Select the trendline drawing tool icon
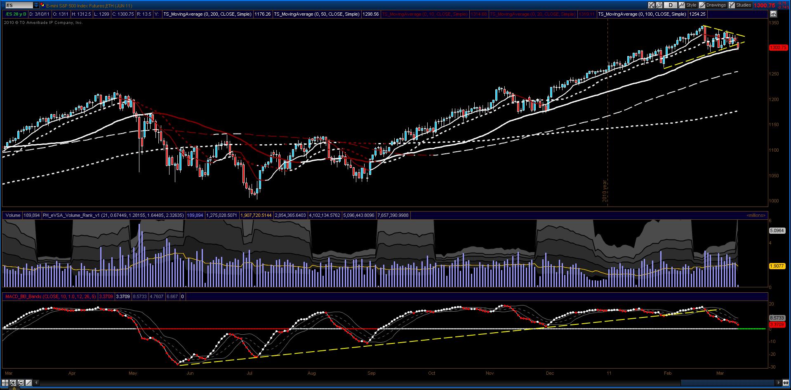The height and width of the screenshot is (390, 791). [x=28, y=383]
